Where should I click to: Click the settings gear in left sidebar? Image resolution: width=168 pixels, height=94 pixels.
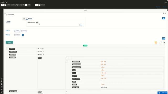[x=2, y=79]
